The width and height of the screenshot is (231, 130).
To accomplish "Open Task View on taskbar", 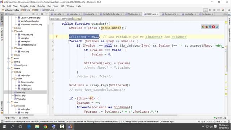I will coord(21,127).
